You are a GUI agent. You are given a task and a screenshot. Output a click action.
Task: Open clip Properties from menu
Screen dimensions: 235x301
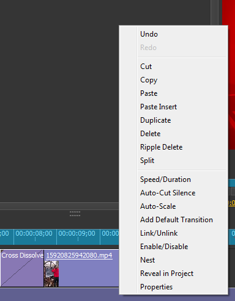coord(173,287)
